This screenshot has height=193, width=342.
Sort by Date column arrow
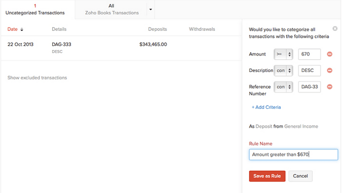tap(21, 30)
